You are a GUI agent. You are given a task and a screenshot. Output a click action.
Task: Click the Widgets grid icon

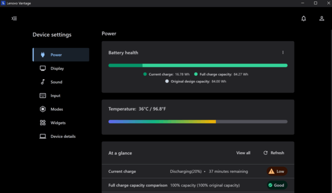(43, 123)
